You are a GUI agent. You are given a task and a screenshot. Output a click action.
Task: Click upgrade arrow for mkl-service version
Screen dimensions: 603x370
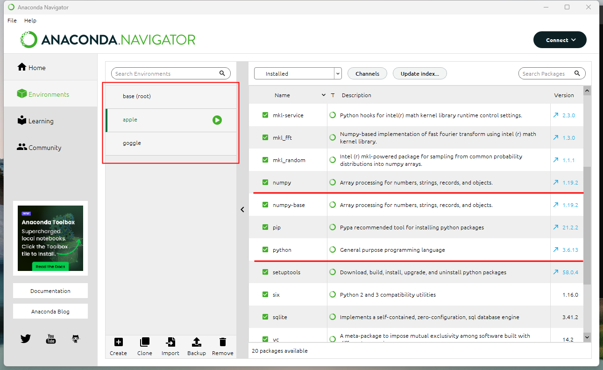point(555,115)
